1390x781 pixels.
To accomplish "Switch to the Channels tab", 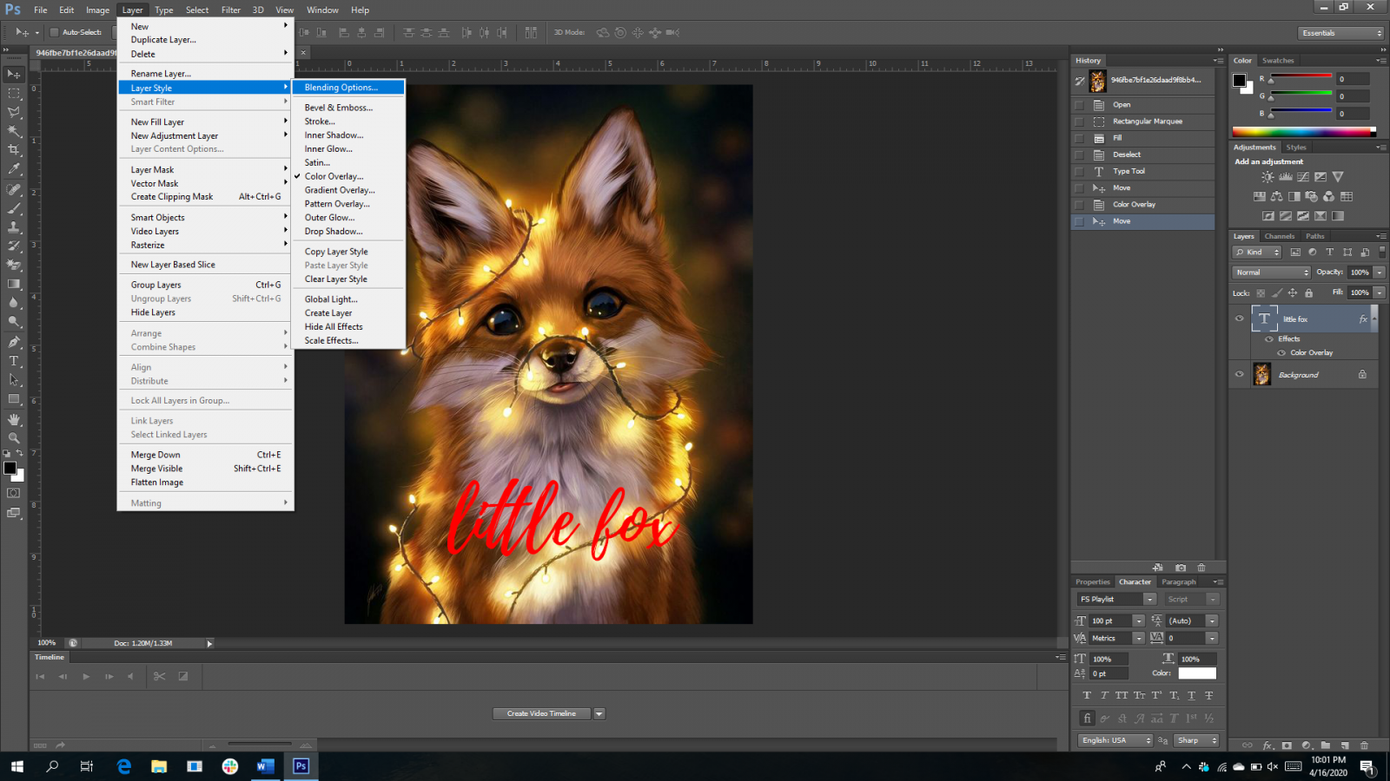I will [1279, 236].
